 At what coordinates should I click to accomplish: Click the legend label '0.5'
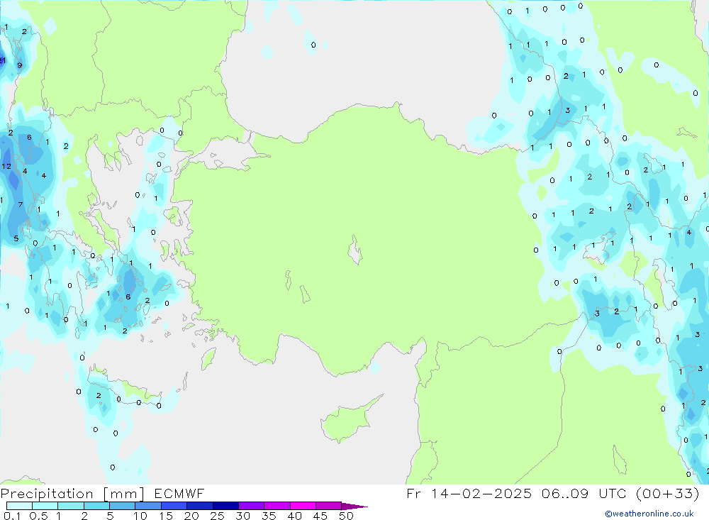(x=38, y=516)
